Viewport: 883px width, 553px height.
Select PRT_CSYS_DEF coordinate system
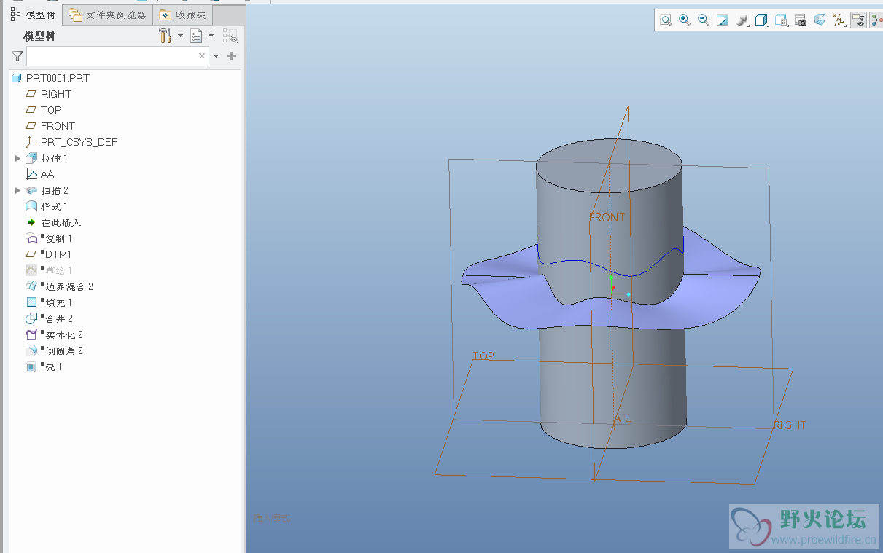pos(71,142)
